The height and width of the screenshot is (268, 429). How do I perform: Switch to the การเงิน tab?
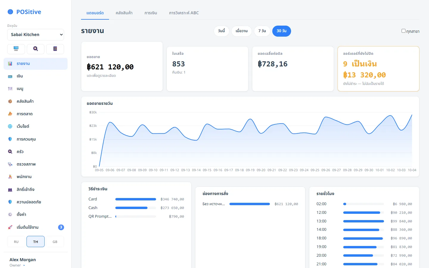151,13
